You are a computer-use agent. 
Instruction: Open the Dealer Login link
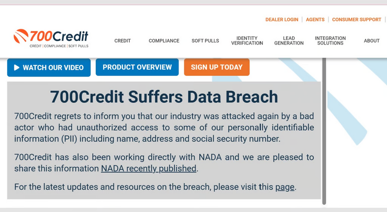point(282,19)
